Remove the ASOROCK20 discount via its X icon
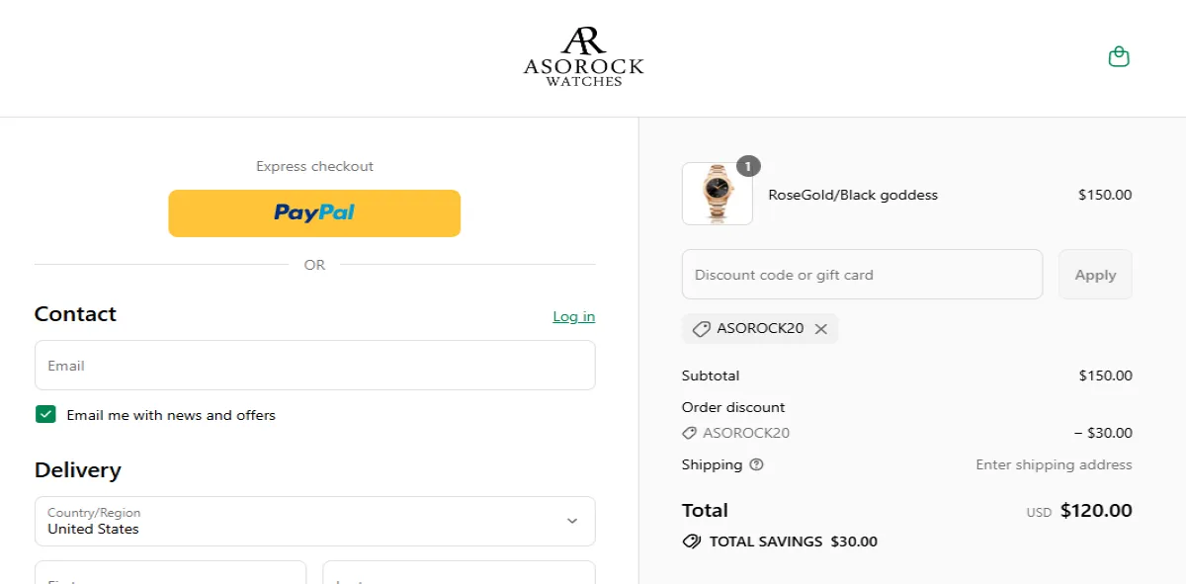Viewport: 1186px width, 584px height. (820, 328)
